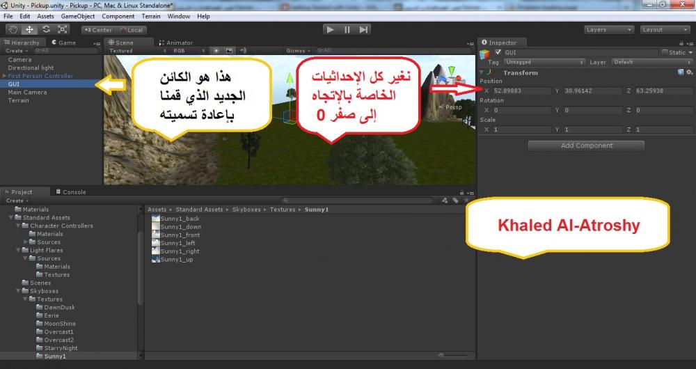Open Hierarchy Create dropdown
The height and width of the screenshot is (369, 696).
click(x=17, y=51)
